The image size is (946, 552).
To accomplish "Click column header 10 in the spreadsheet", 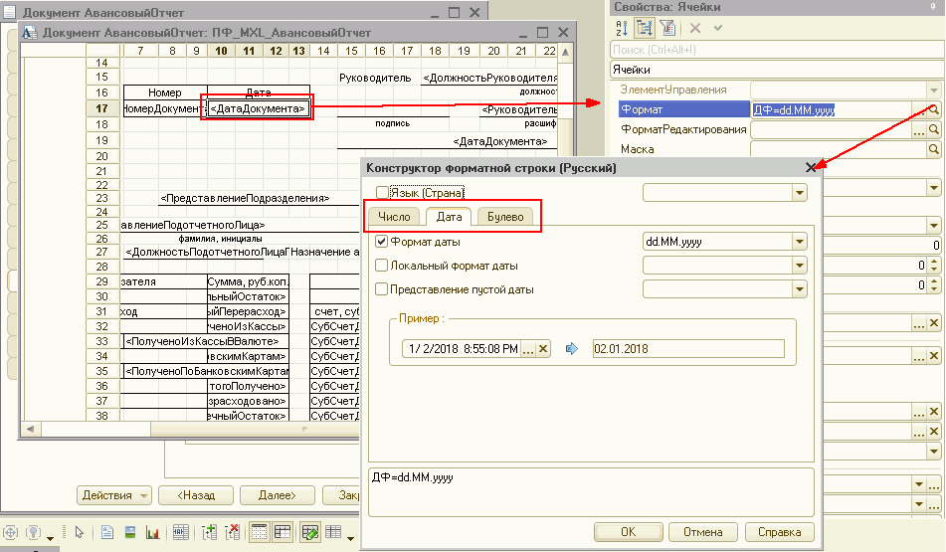I will 222,51.
